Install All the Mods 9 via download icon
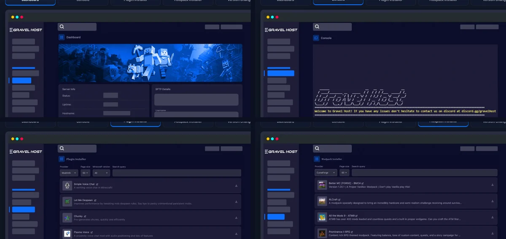506x239 pixels. 493,217
